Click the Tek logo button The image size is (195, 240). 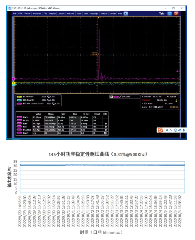point(162,14)
